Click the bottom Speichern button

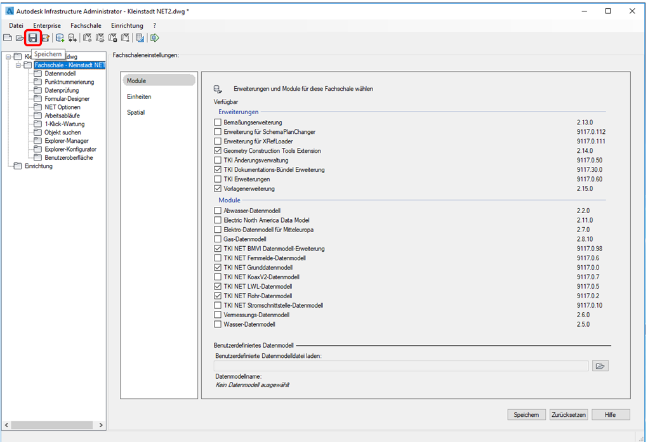click(527, 415)
